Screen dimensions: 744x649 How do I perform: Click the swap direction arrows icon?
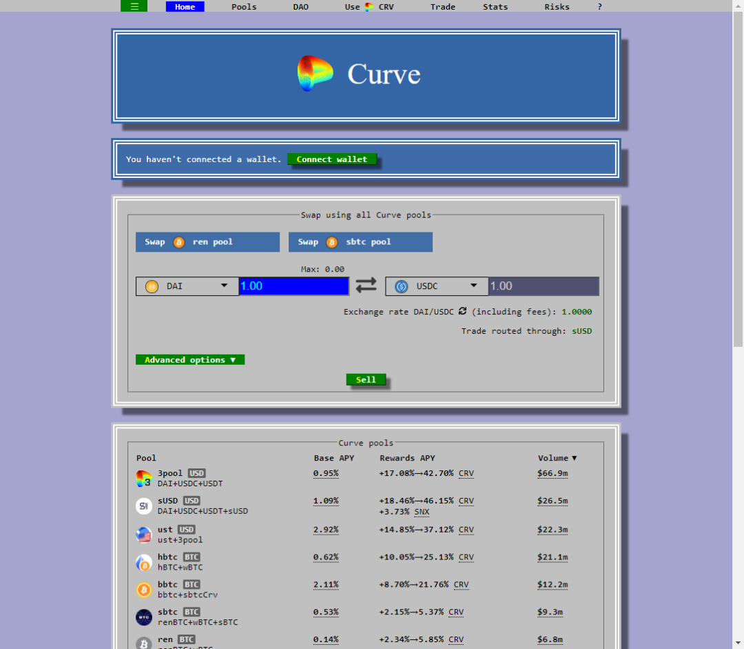[366, 285]
